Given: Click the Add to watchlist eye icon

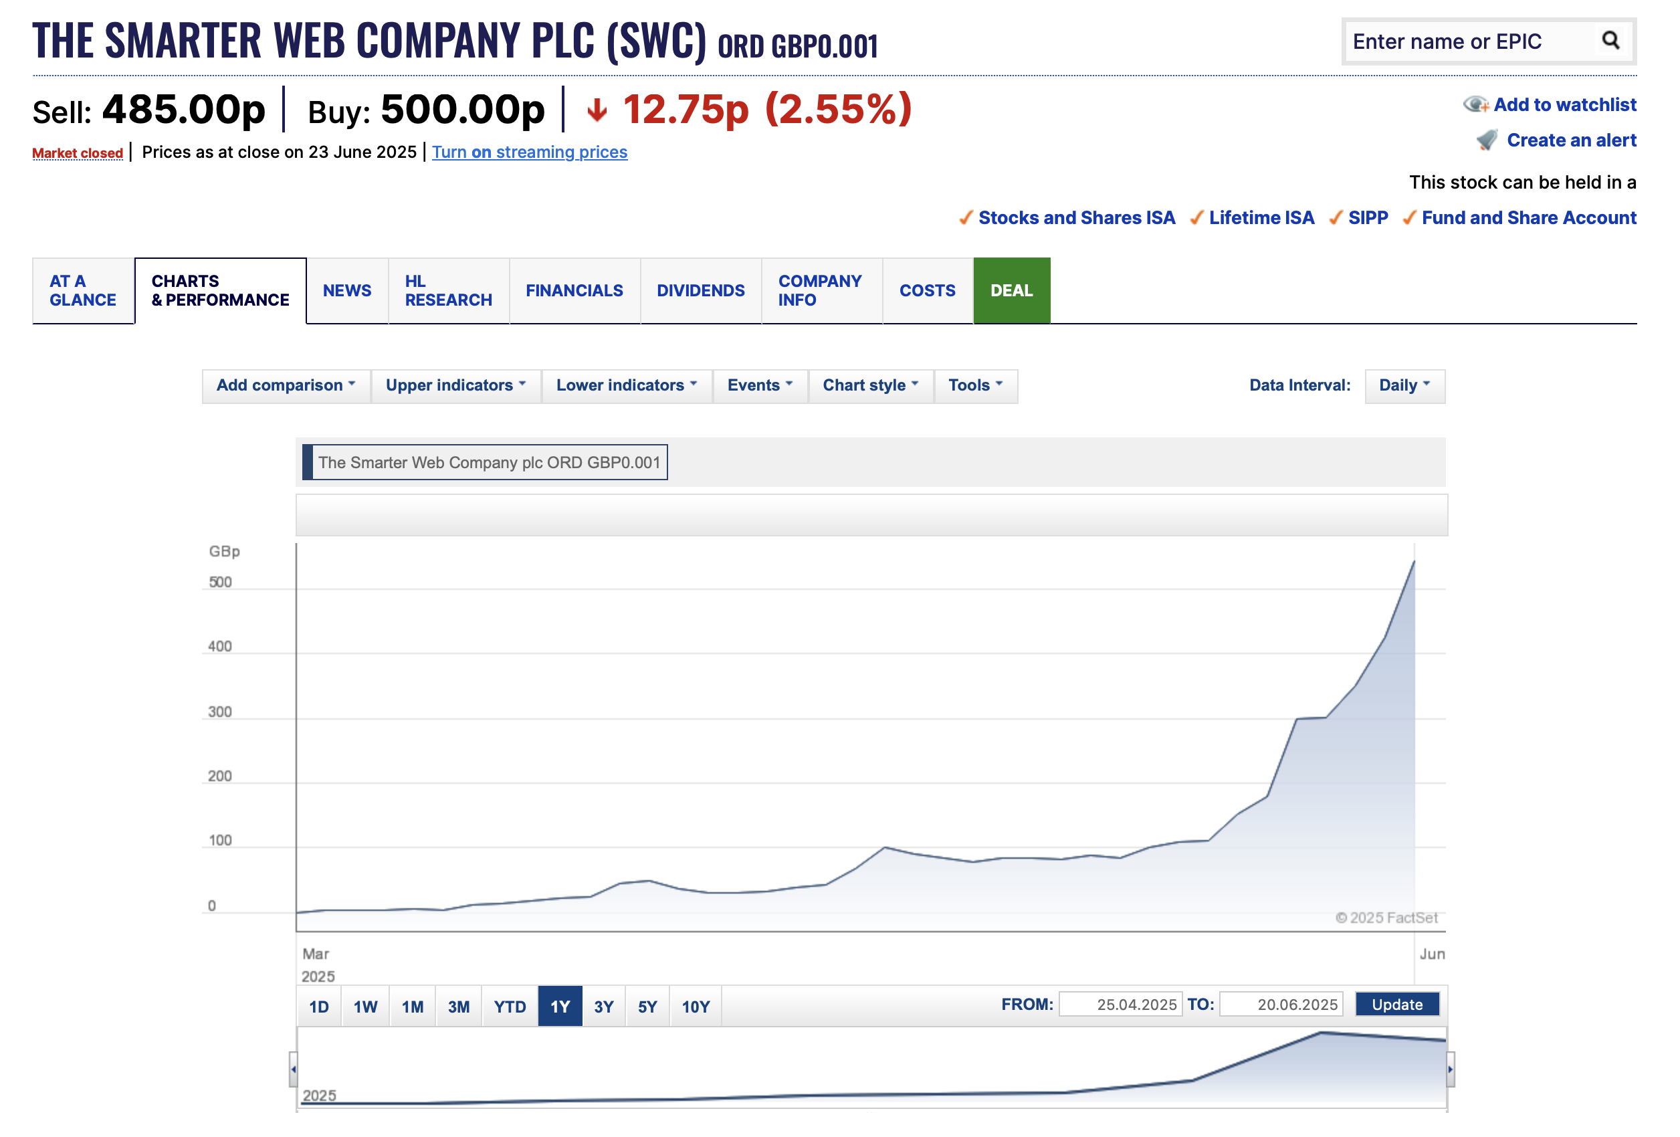Looking at the screenshot, I should [1475, 105].
